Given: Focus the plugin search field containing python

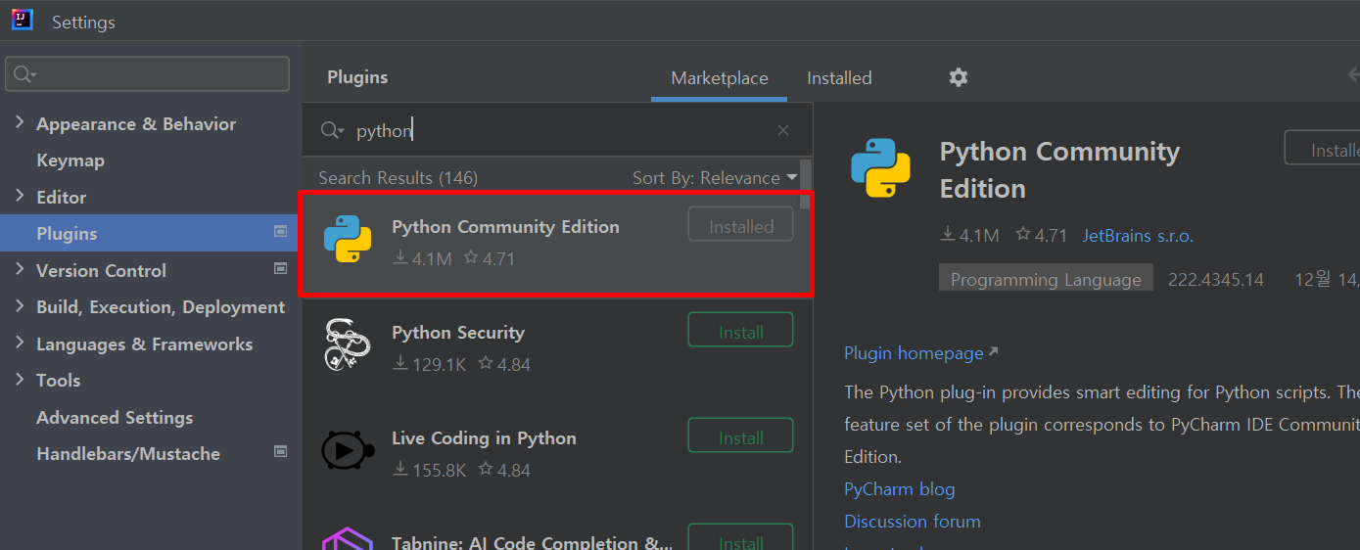Looking at the screenshot, I should [x=558, y=130].
